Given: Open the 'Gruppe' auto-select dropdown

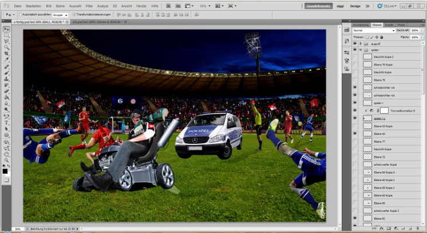Looking at the screenshot, I should [x=59, y=14].
